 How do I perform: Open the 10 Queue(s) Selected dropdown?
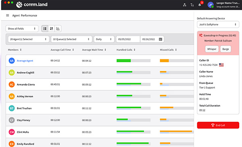(x=71, y=39)
